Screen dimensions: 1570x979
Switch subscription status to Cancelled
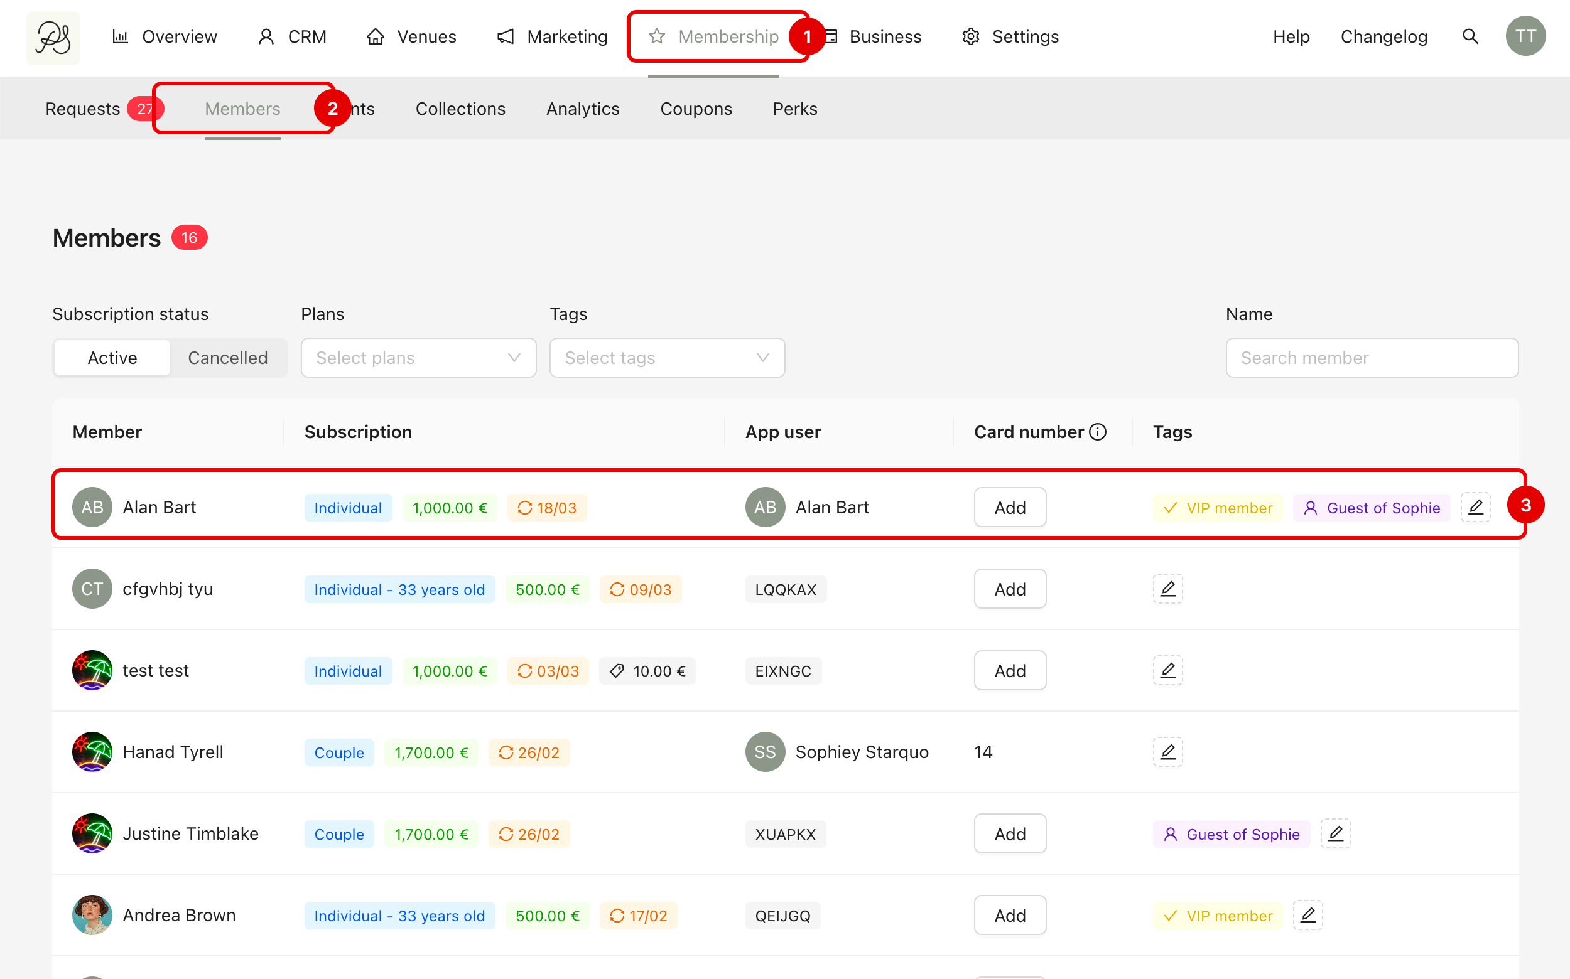tap(227, 358)
